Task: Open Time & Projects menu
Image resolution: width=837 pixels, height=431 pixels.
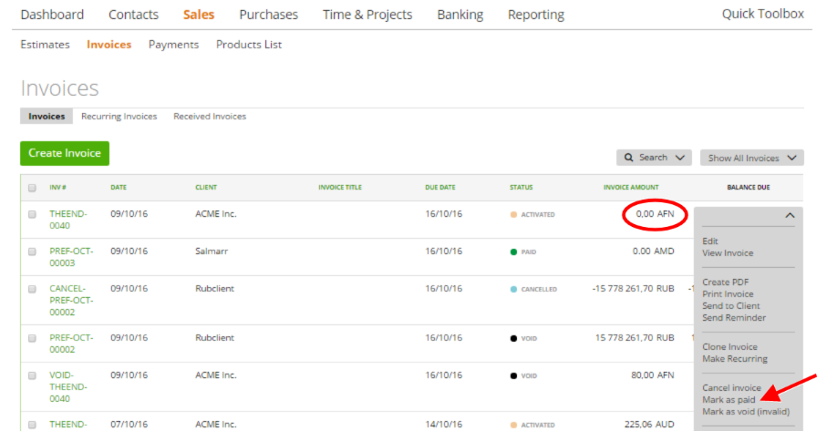Action: (x=367, y=15)
